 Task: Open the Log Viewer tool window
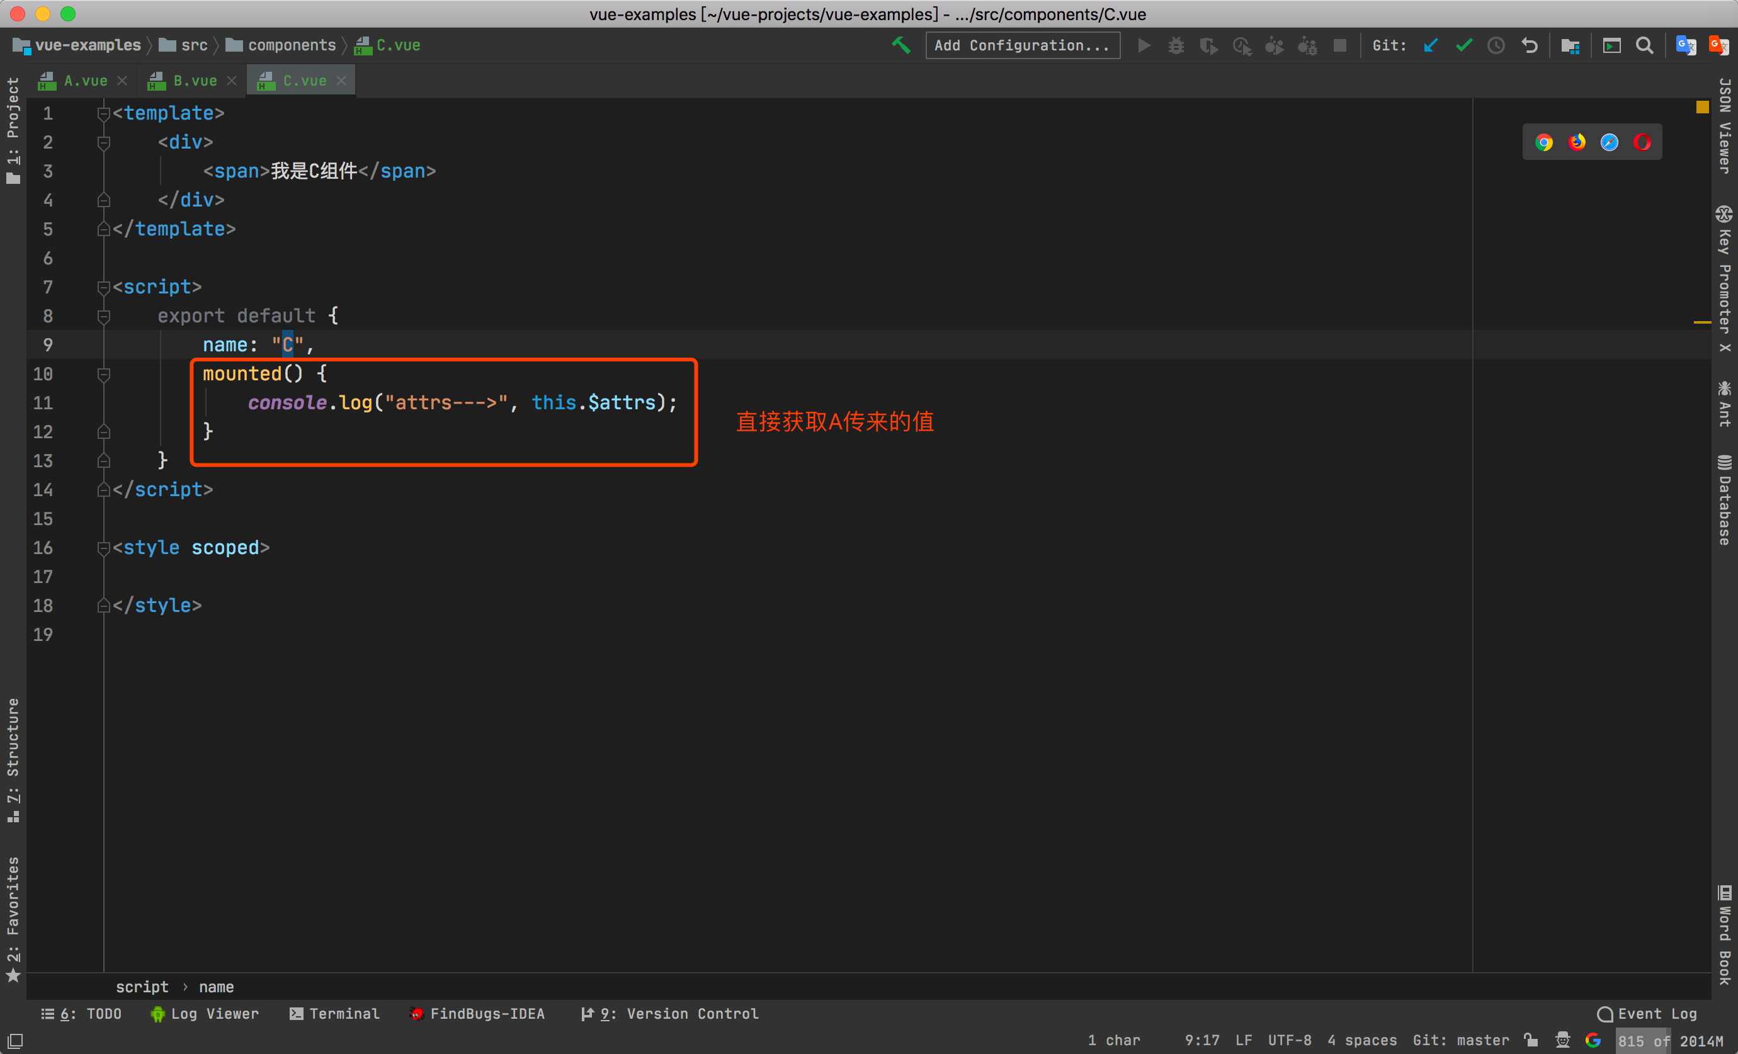click(x=205, y=1014)
